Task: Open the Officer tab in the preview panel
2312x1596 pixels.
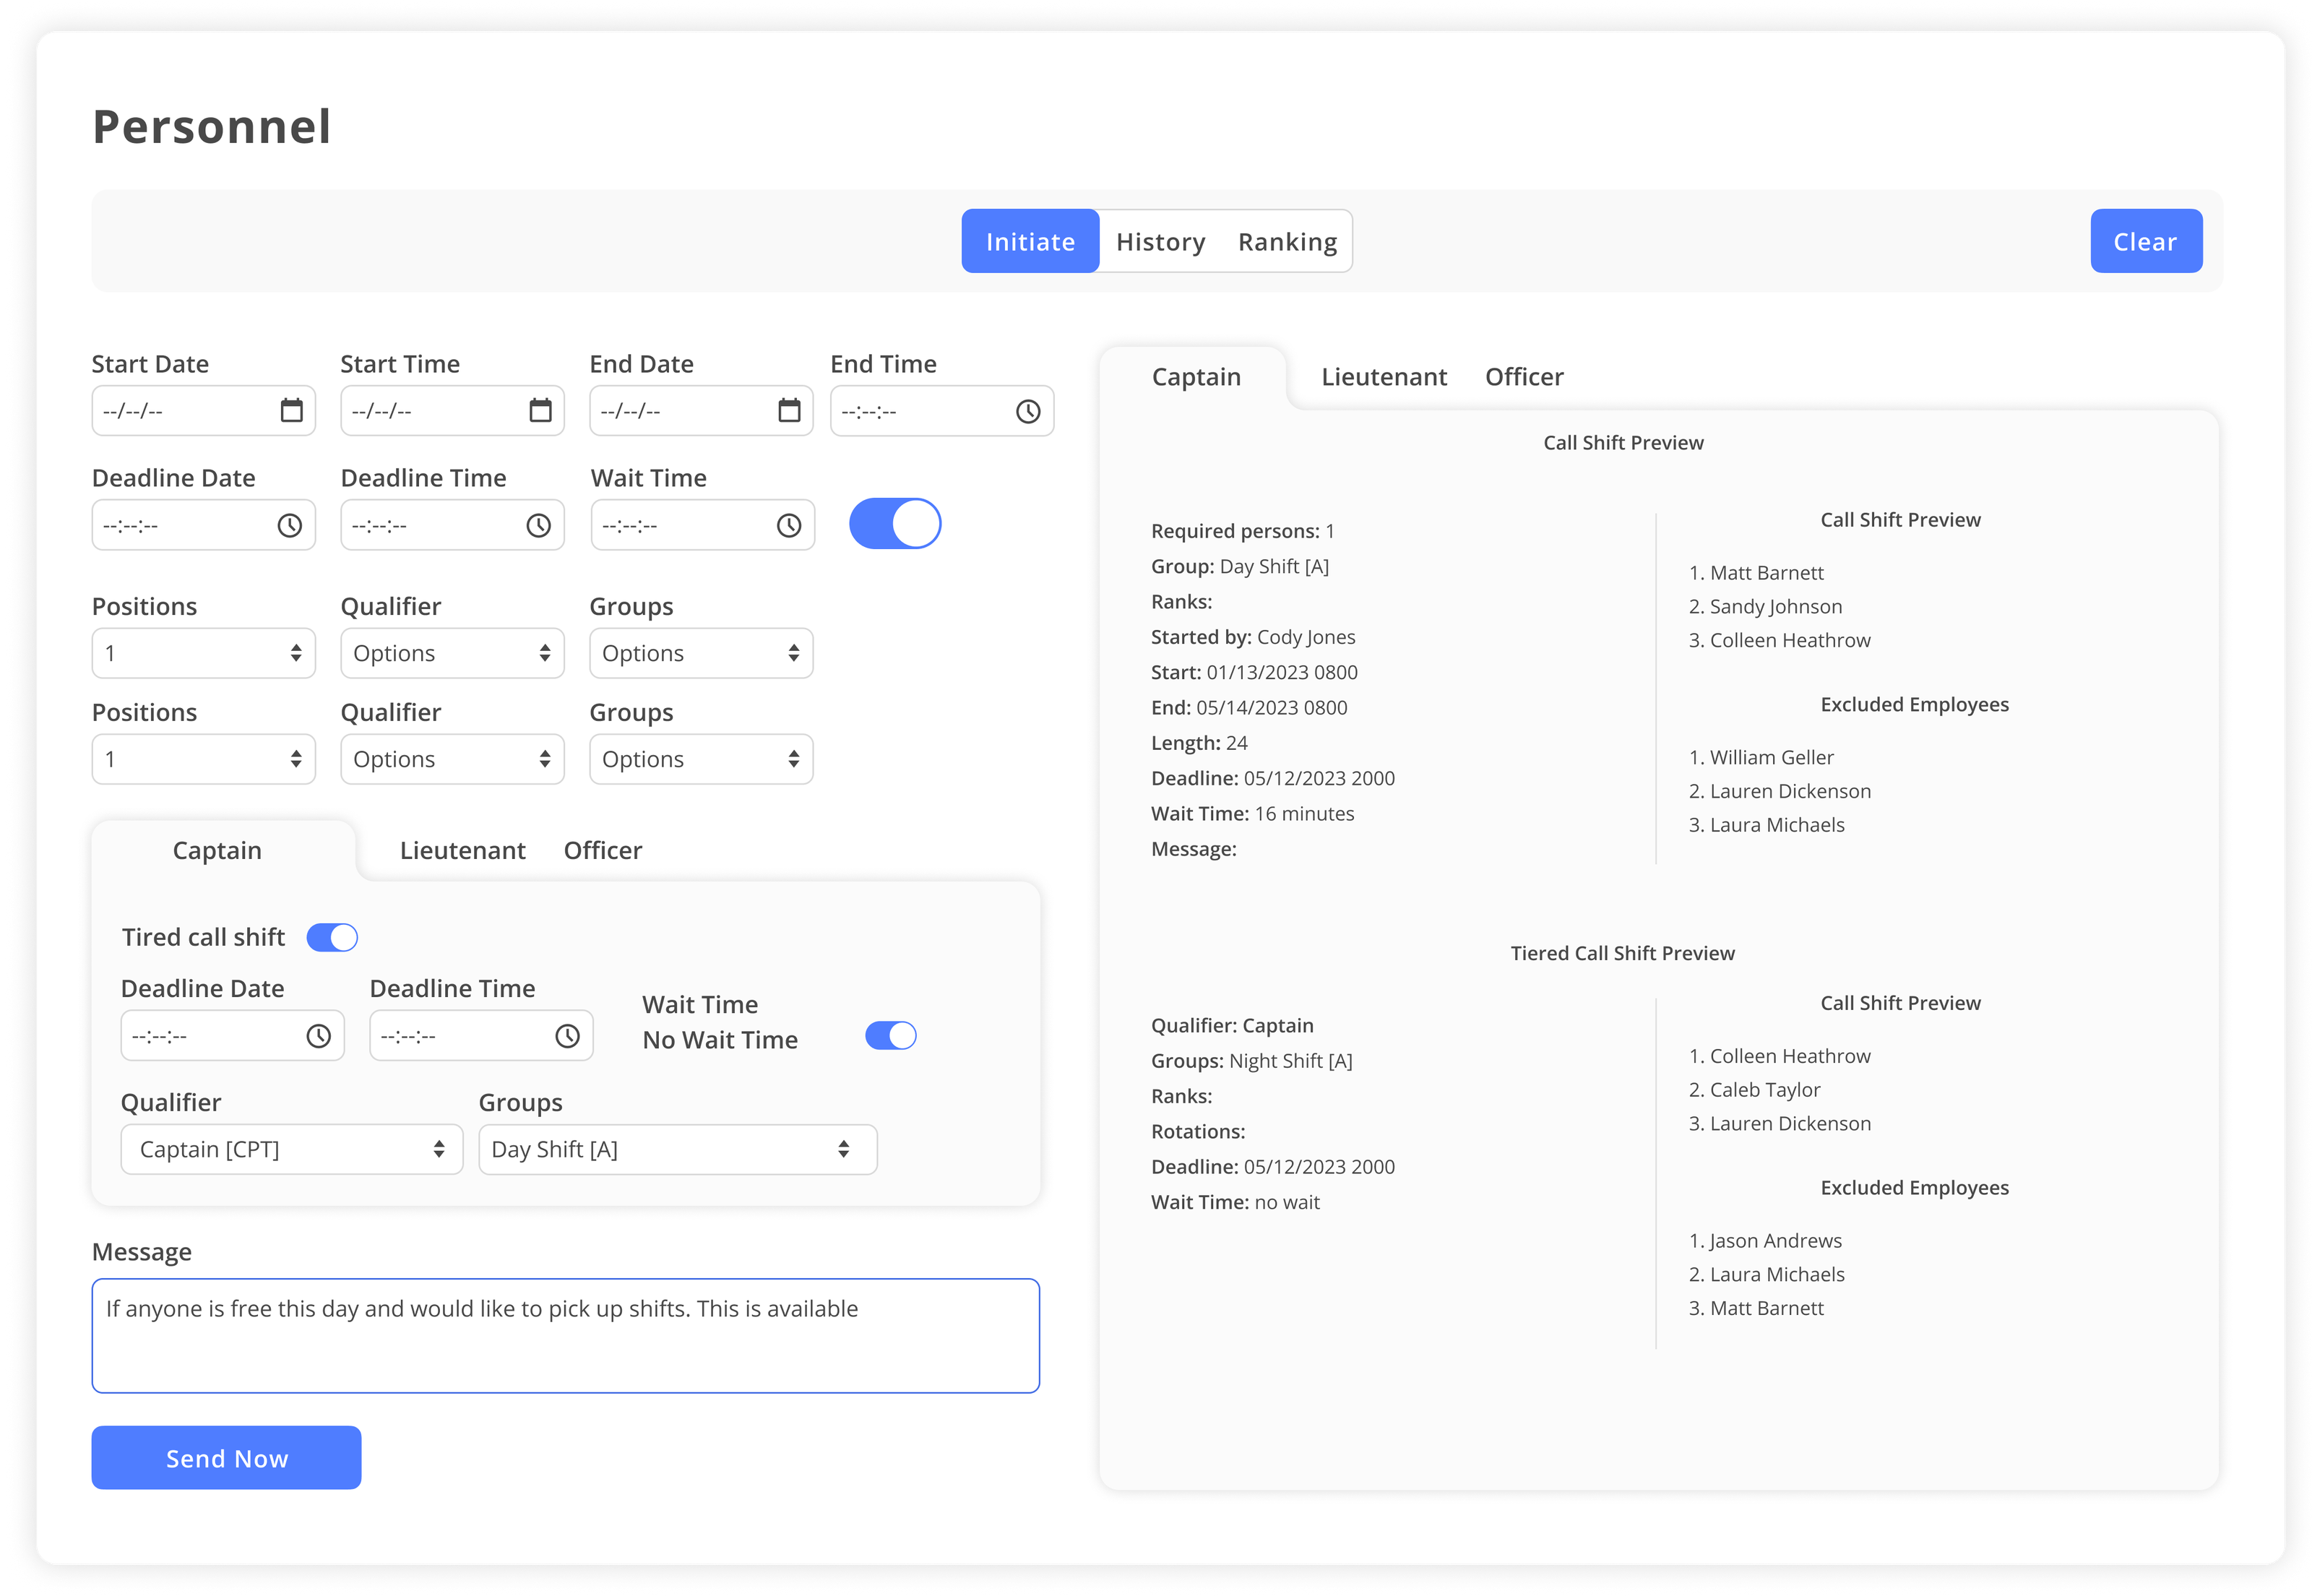Action: pos(1524,376)
